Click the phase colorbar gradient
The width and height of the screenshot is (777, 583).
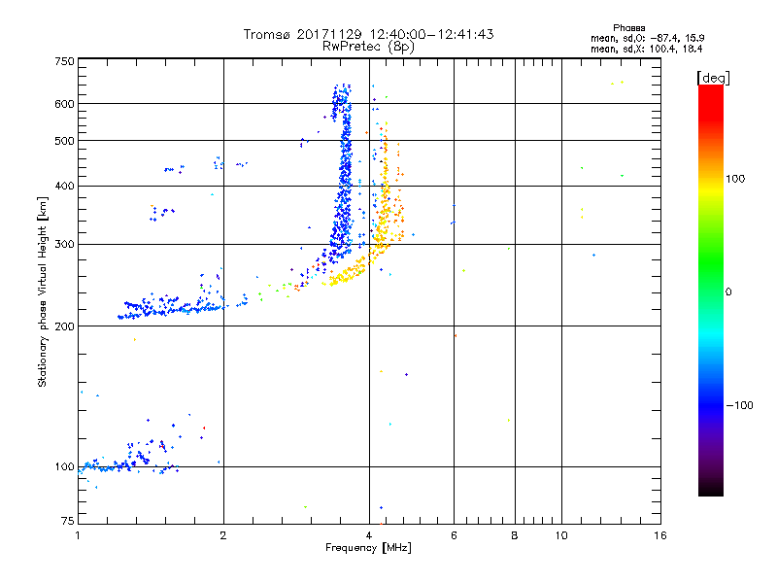tap(711, 290)
